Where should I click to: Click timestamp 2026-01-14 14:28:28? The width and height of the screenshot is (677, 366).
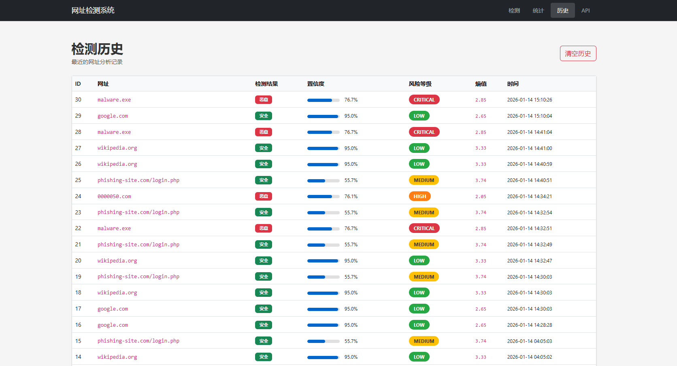(x=530, y=325)
